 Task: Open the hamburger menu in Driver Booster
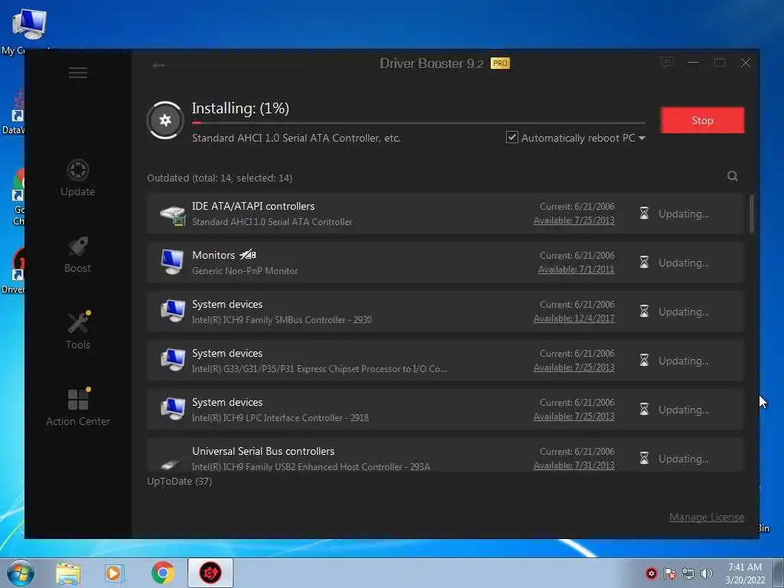coord(78,73)
